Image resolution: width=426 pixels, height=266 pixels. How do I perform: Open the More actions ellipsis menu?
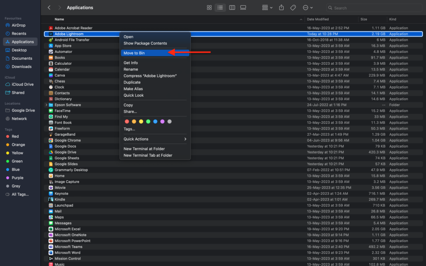308,8
